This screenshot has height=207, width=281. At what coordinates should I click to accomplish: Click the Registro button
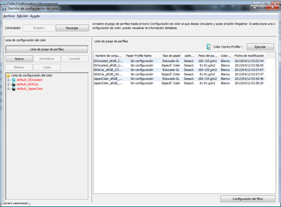(x=39, y=28)
